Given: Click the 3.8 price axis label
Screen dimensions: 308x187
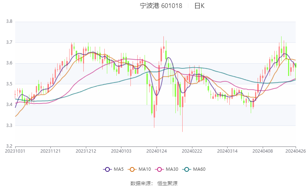Looking at the screenshot, I should tap(9, 22).
